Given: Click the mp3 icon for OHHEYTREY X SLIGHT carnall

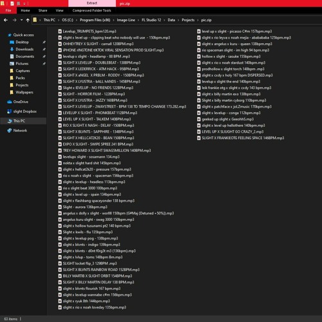Looking at the screenshot, I should 60,44.
